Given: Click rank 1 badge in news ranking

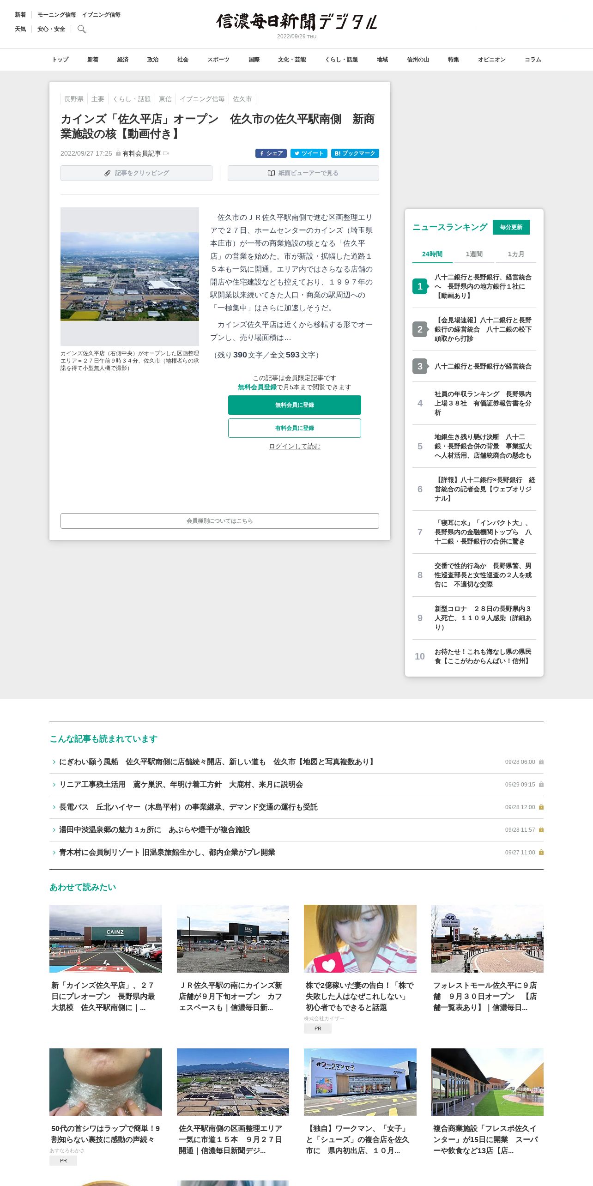Looking at the screenshot, I should point(420,286).
